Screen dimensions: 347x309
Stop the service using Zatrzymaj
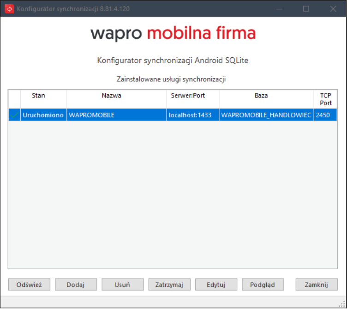coord(169,285)
